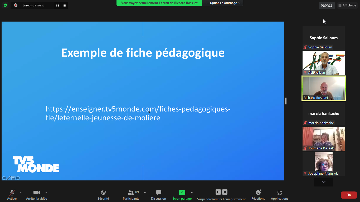Pause the recording from the top bar

coord(57,6)
